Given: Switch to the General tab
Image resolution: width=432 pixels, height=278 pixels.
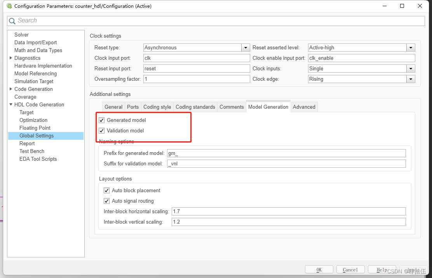Looking at the screenshot, I should pyautogui.click(x=113, y=107).
